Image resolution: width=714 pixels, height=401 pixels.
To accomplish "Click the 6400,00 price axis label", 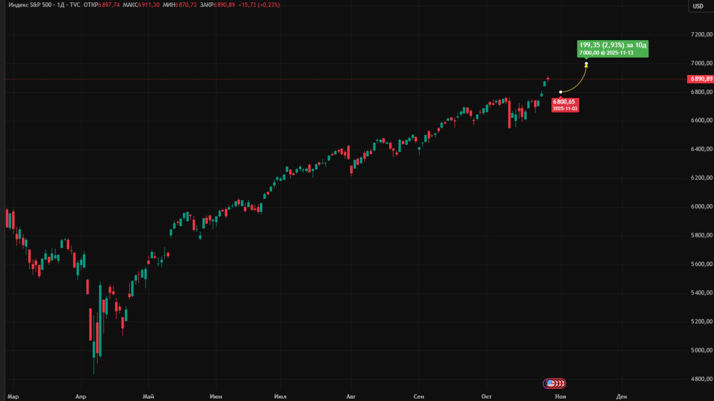I will 701,149.
